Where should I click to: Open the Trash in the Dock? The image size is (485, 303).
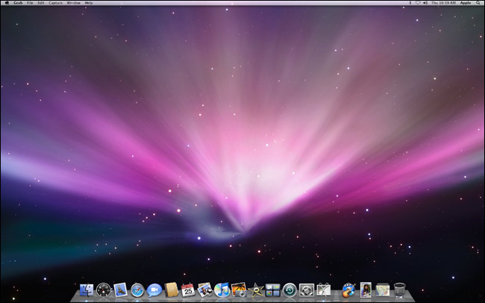coord(400,290)
